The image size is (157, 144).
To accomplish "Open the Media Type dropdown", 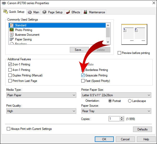I will pos(41,95).
